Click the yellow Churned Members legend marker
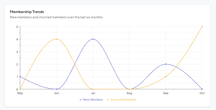The image size is (216, 110). [108, 100]
